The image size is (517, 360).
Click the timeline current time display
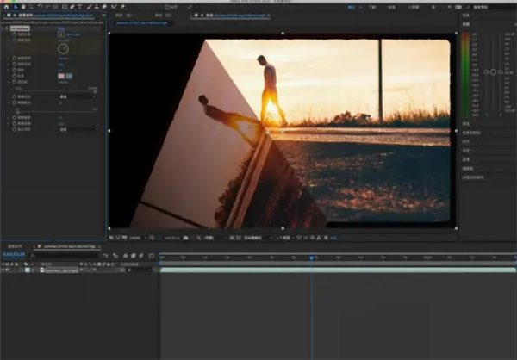click(14, 254)
